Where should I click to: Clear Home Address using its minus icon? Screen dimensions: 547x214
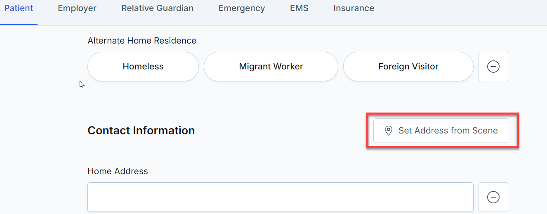click(493, 197)
